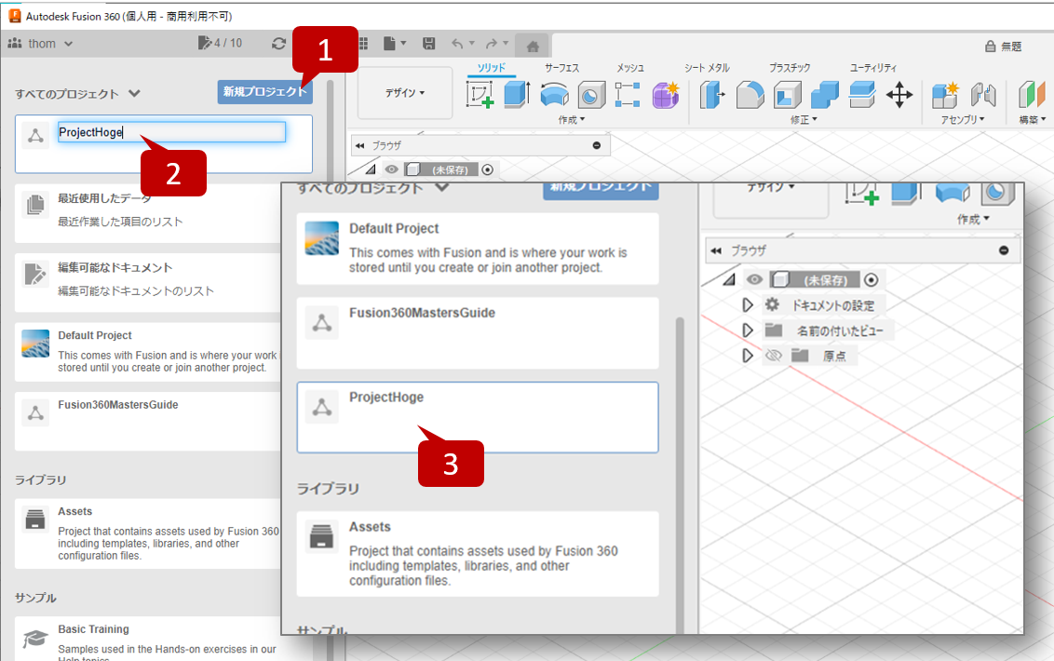Select the Shell tool
The image size is (1054, 661).
(787, 95)
